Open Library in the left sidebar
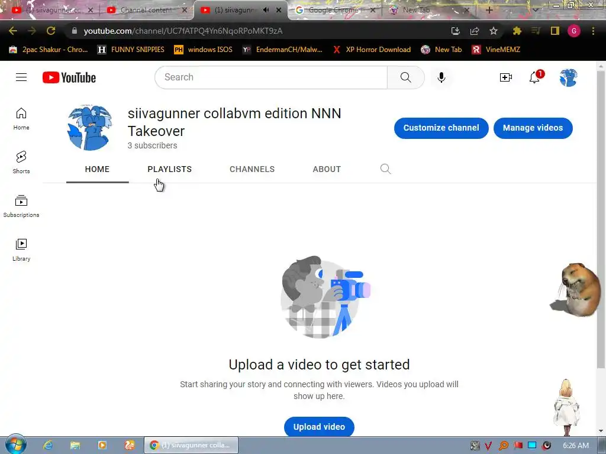Screen dimensions: 606x454 click(x=21, y=250)
